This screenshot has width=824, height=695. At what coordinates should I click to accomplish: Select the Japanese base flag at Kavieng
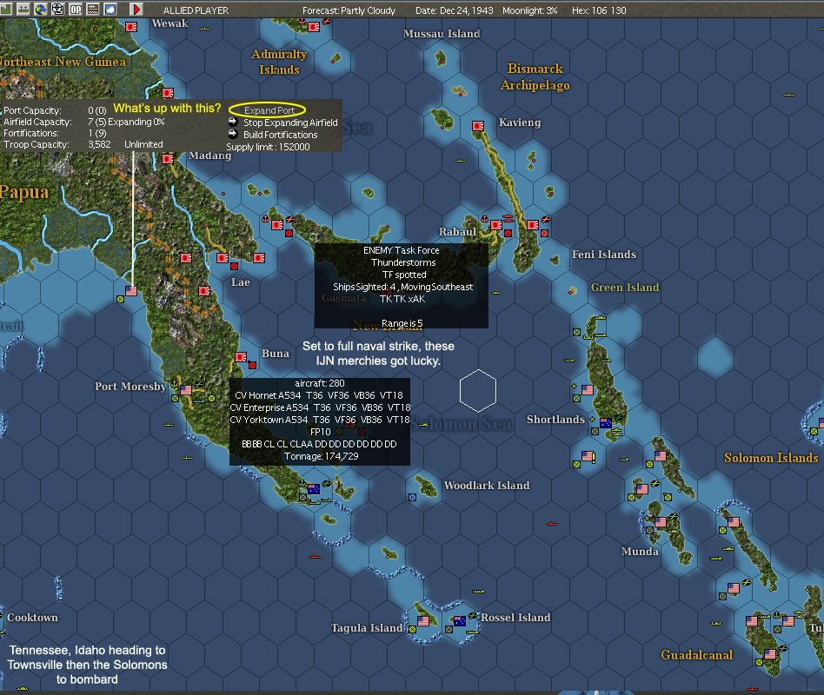tap(478, 126)
